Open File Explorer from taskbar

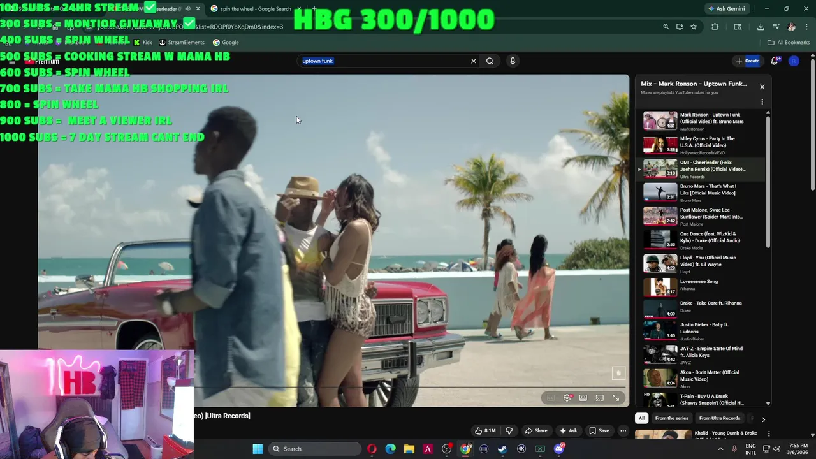point(409,449)
